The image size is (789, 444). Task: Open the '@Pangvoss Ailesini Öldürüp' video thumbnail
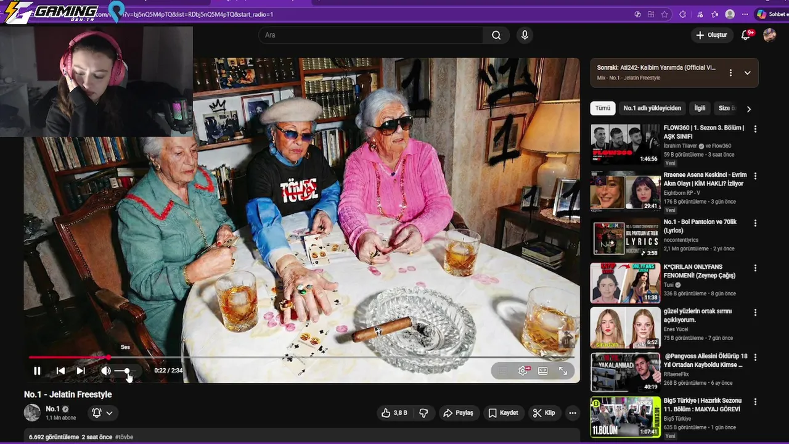[x=625, y=372]
